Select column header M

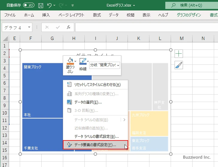[181, 38]
